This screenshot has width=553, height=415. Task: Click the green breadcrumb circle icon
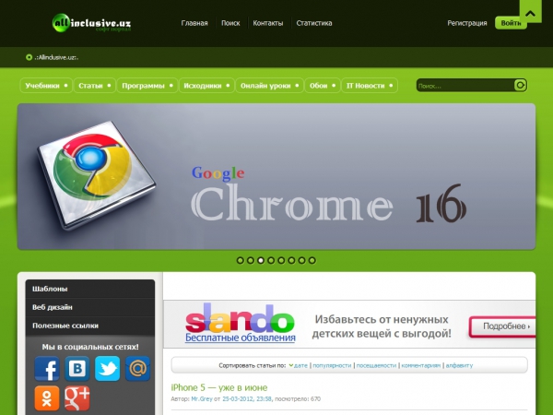(29, 57)
